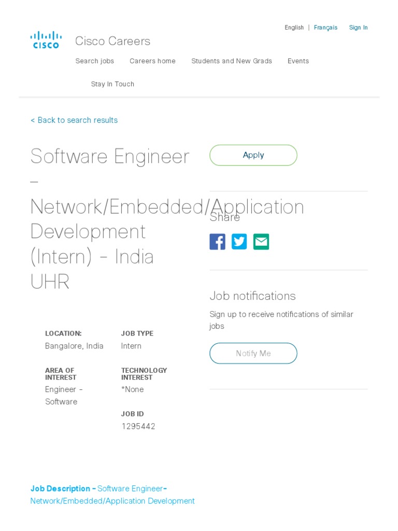Open the Events menu item
Image resolution: width=398 pixels, height=531 pixels.
[x=298, y=61]
